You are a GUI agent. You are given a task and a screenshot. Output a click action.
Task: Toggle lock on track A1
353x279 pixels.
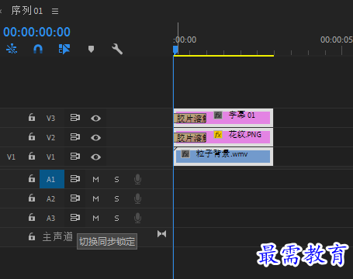pyautogui.click(x=32, y=178)
